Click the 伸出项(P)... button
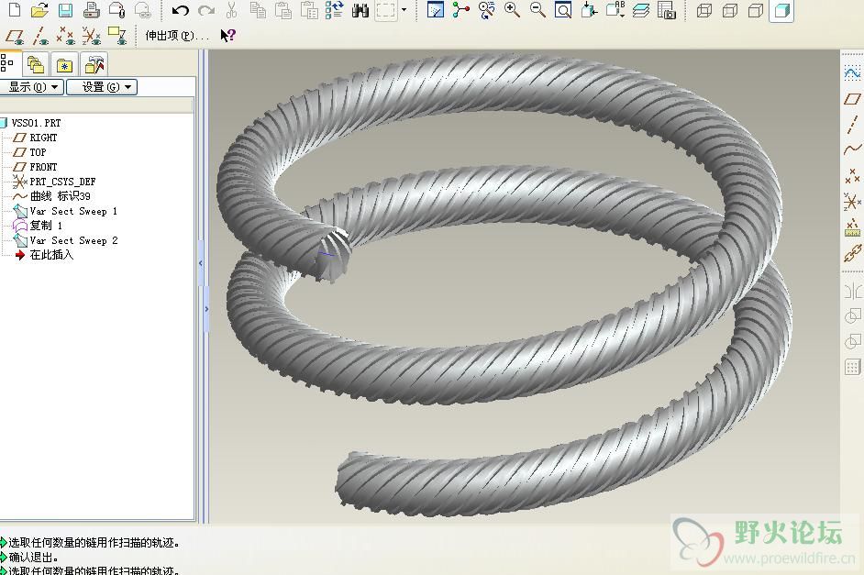 click(177, 36)
